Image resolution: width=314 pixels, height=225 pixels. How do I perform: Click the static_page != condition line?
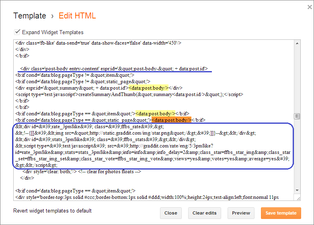coord(83,82)
